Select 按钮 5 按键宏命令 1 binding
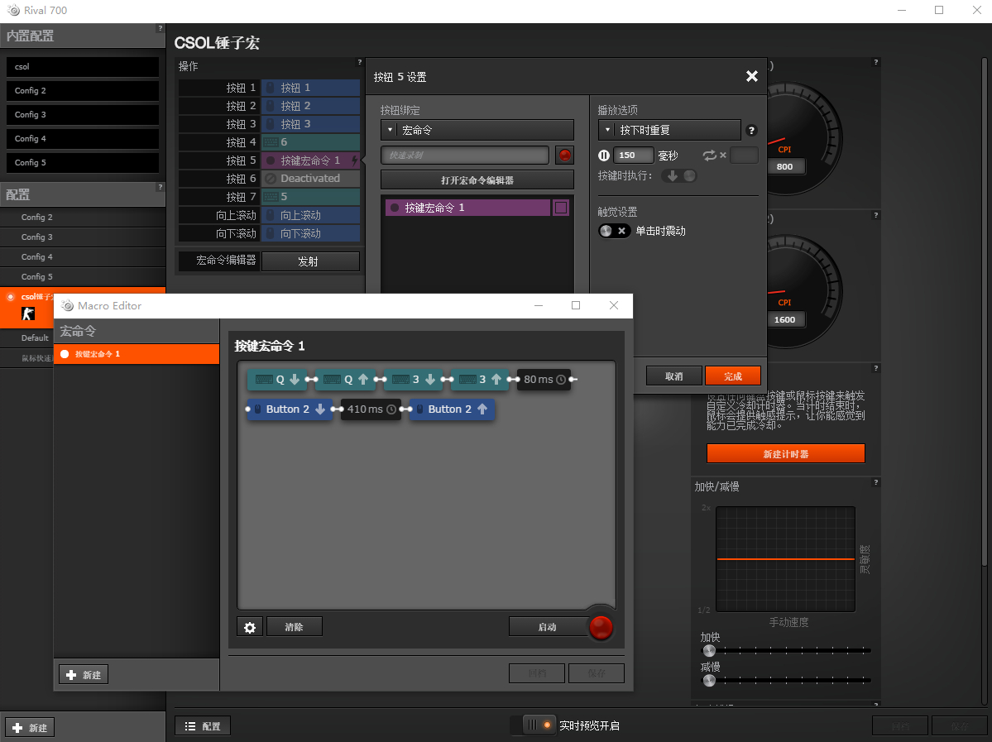This screenshot has width=992, height=742. click(x=310, y=160)
